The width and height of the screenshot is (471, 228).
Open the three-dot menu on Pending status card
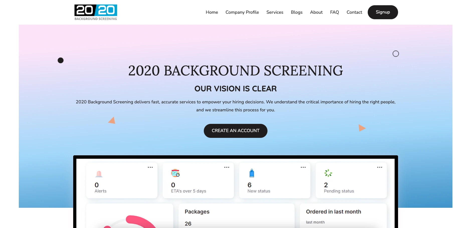[x=380, y=167]
